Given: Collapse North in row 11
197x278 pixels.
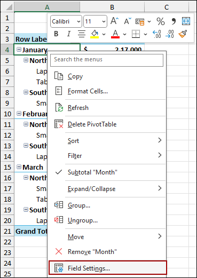Looking at the screenshot, I should click(x=26, y=124).
